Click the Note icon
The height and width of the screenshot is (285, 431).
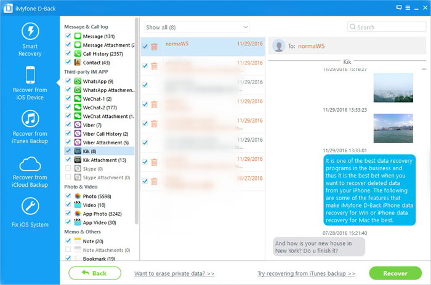pos(78,241)
